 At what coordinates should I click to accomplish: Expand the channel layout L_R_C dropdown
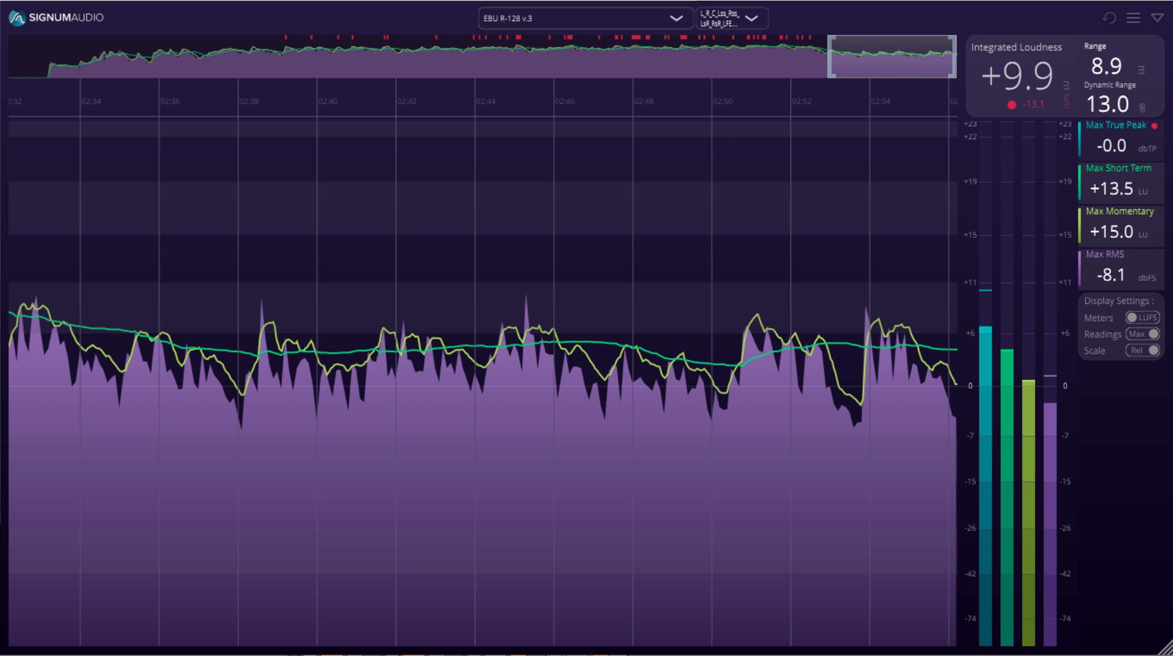click(731, 18)
